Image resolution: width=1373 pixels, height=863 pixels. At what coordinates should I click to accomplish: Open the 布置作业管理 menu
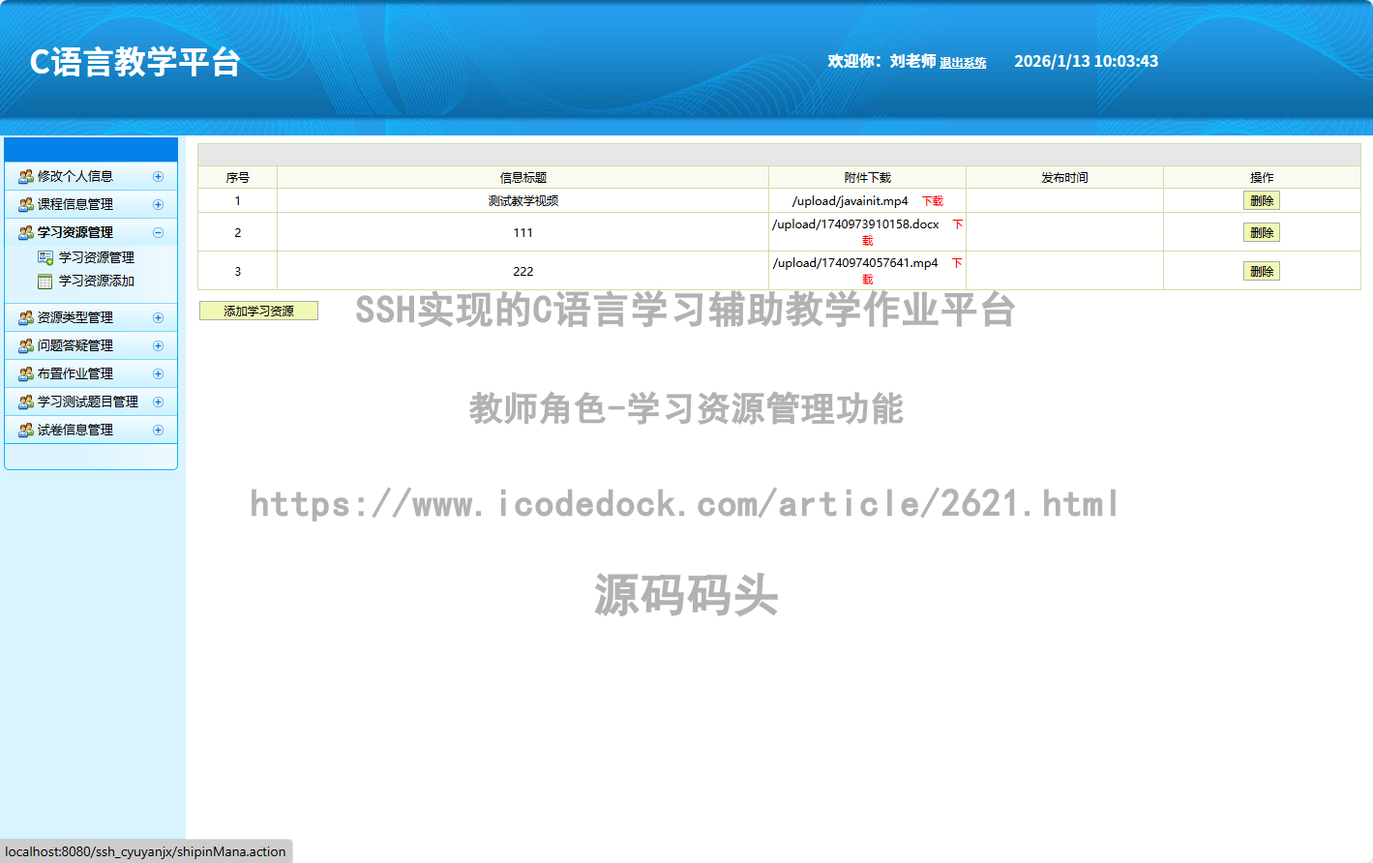(x=75, y=374)
